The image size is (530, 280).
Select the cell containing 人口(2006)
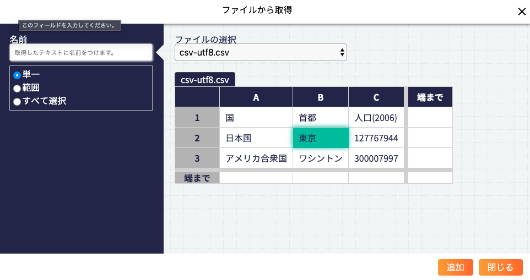[376, 117]
